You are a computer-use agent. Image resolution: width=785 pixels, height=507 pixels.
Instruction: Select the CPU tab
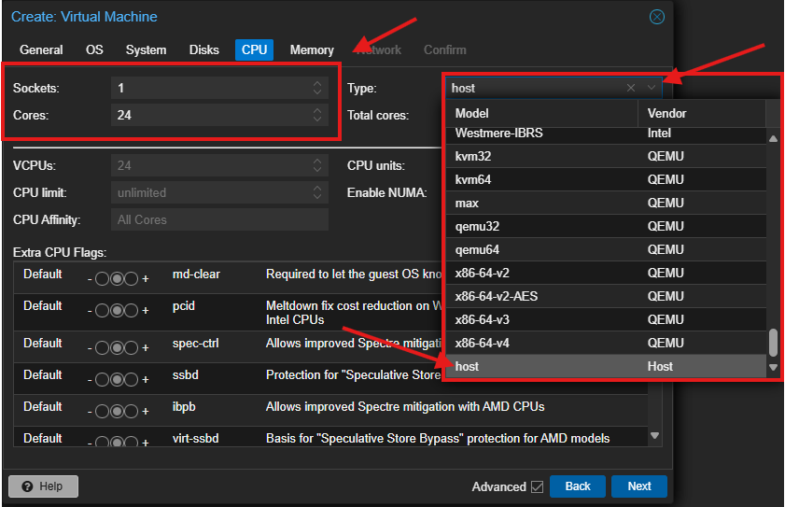click(254, 50)
